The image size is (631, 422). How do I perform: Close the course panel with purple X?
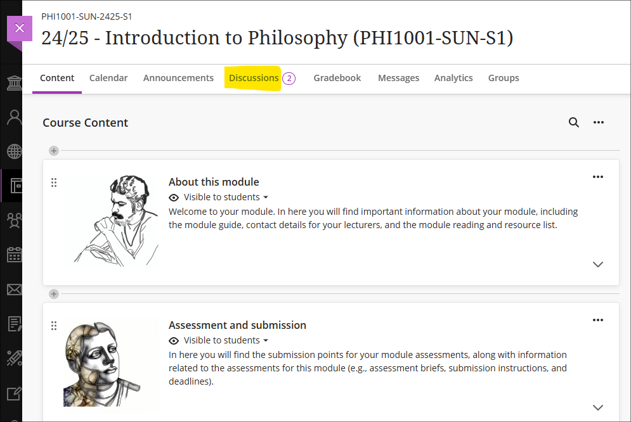coord(19,29)
